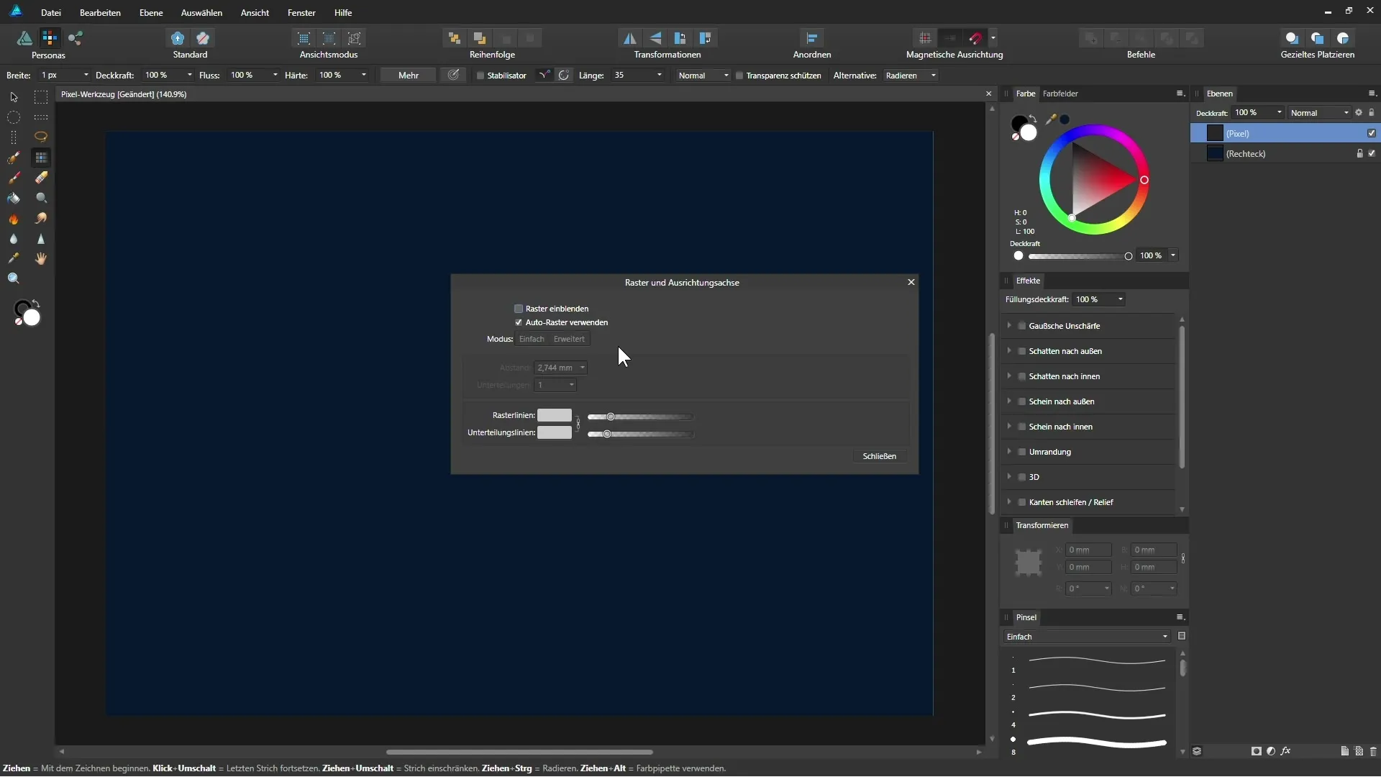1381x777 pixels.
Task: Select the color picker eyedropper tool
Action: 14,258
